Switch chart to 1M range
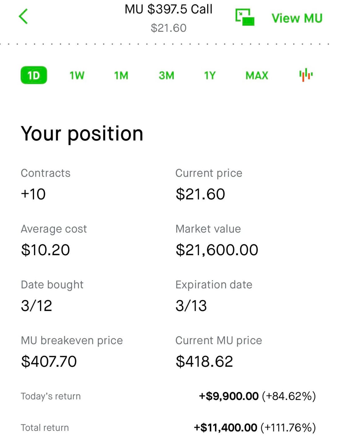Screen dimensions: 337x446 (x=121, y=75)
